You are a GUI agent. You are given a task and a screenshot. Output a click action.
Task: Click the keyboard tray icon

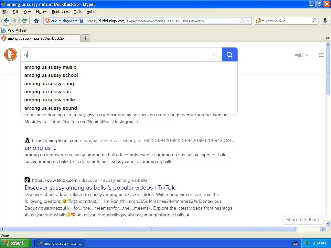(x=295, y=243)
